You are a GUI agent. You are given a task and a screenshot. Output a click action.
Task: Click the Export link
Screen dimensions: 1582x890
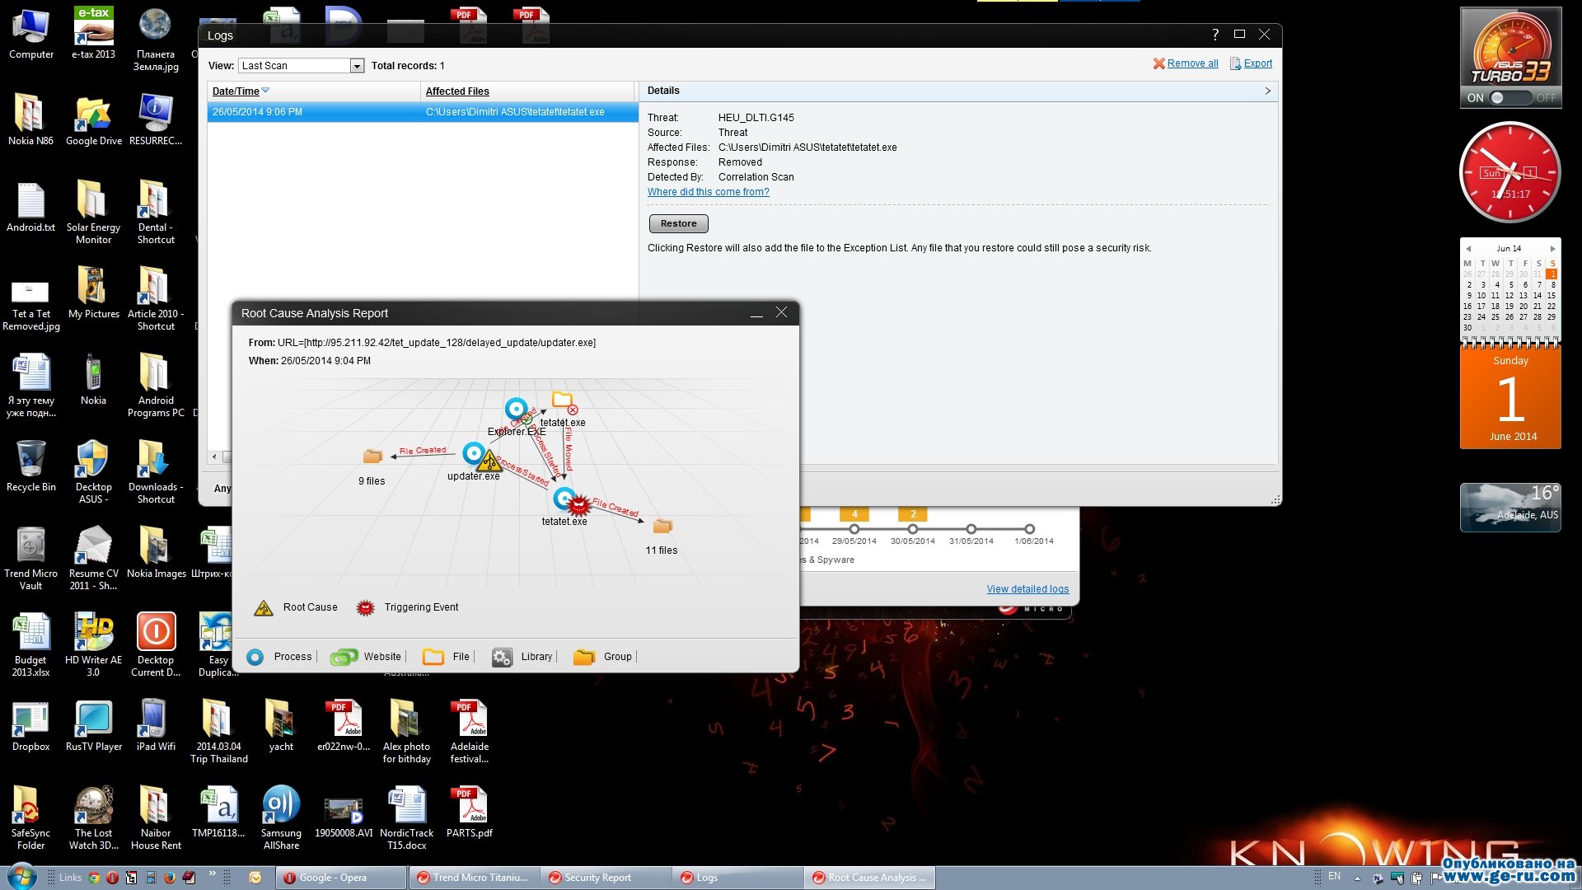1257,63
